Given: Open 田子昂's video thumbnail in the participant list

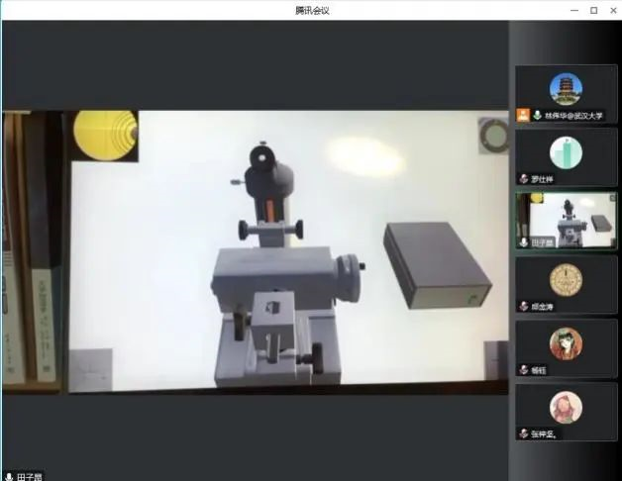Looking at the screenshot, I should click(566, 220).
